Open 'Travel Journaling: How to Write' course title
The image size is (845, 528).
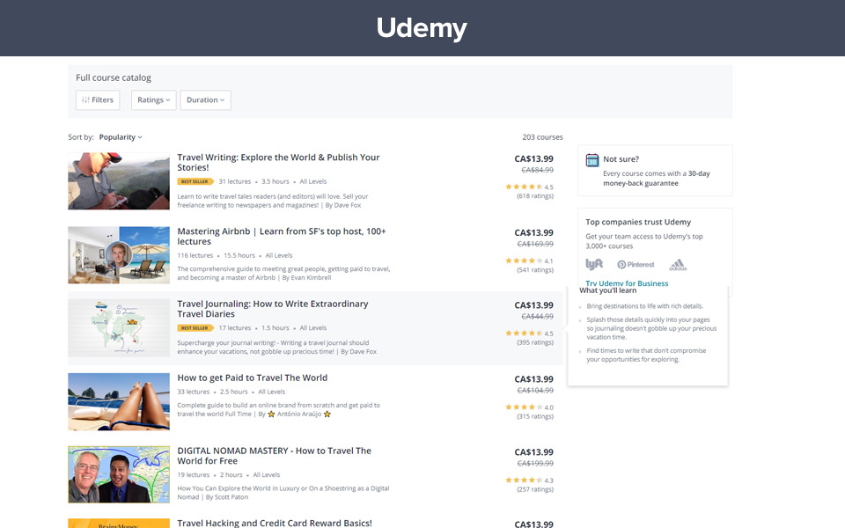(x=273, y=309)
